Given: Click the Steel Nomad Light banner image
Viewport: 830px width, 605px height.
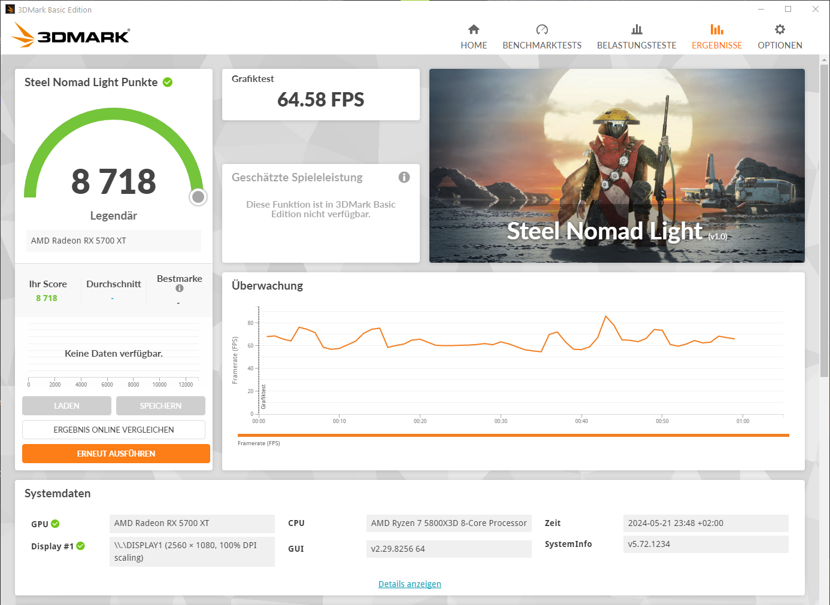Looking at the screenshot, I should [x=617, y=166].
